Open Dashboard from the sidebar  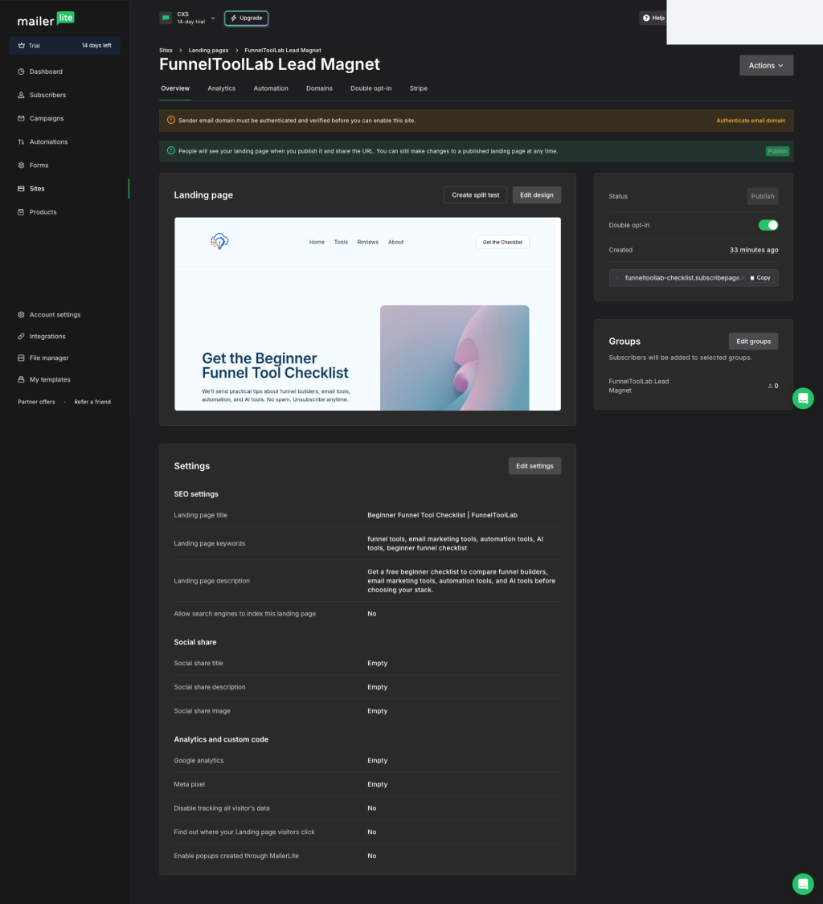coord(46,72)
